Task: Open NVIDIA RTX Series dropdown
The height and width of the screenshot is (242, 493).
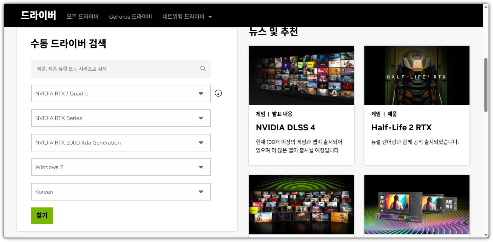Action: point(121,118)
